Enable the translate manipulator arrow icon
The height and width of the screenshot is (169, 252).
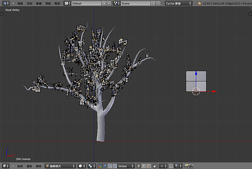[x=105, y=166]
